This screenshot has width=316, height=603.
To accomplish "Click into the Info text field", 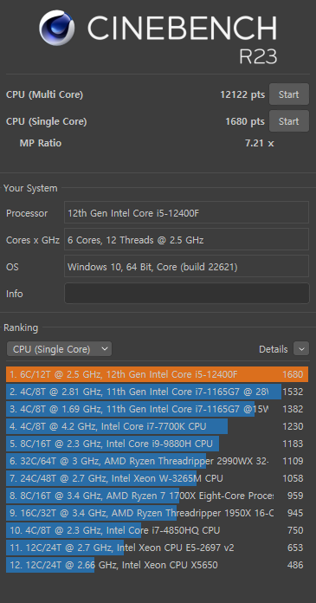I will [186, 294].
